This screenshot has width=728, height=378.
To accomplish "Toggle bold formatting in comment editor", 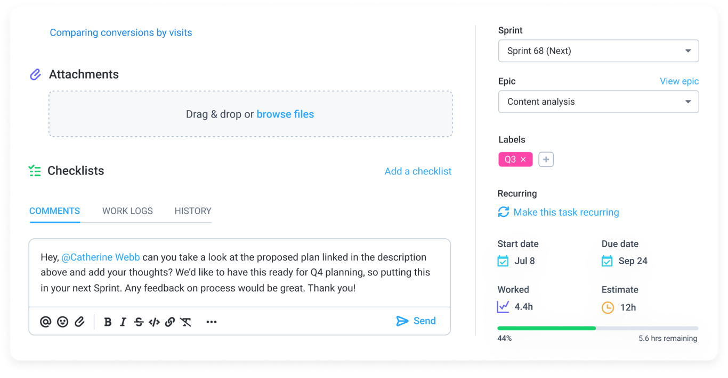I will pyautogui.click(x=108, y=322).
